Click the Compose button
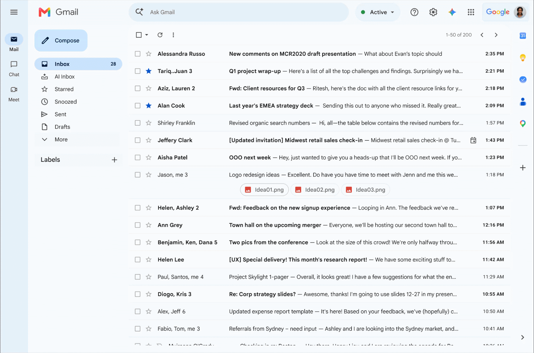Viewport: 534px width, 353px height. (61, 40)
